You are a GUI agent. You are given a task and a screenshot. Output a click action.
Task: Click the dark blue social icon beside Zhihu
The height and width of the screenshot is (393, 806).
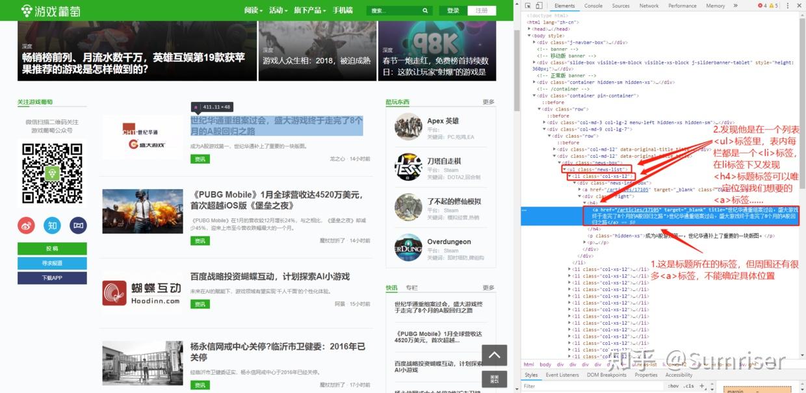tap(78, 225)
